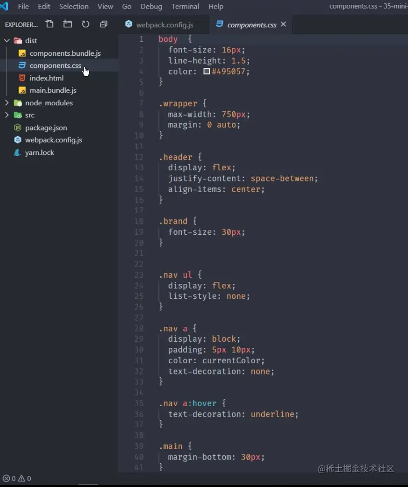Click line number 23 in the gutter
408x487 pixels.
coord(139,275)
